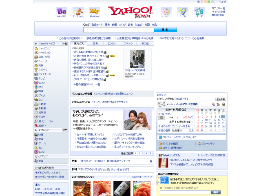The height and width of the screenshot is (196, 261).
Task: Click the ログイン履歴を確認 link
Action: click(x=173, y=148)
